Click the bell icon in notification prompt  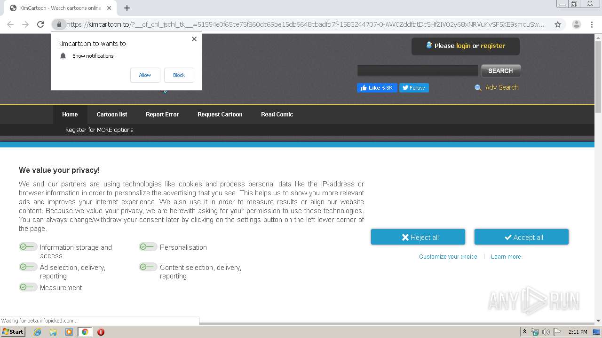pyautogui.click(x=63, y=56)
